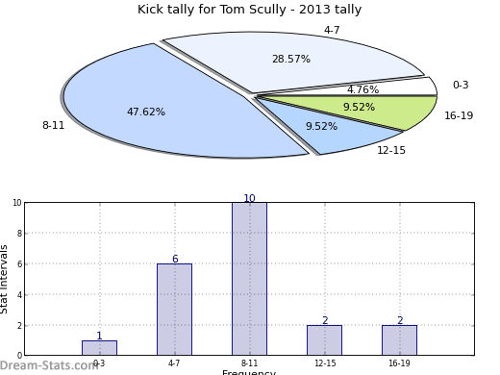This screenshot has height=375, width=500.
Task: Select the tallest bar showing 10
Action: click(x=250, y=279)
